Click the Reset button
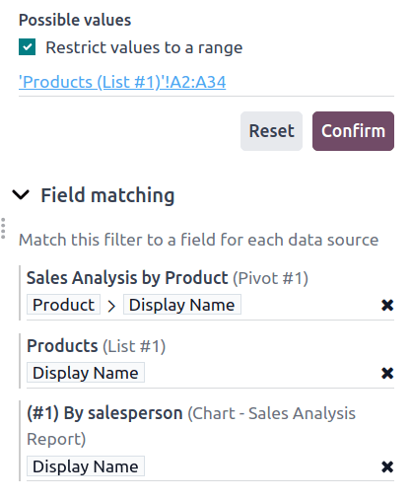 coord(271,131)
